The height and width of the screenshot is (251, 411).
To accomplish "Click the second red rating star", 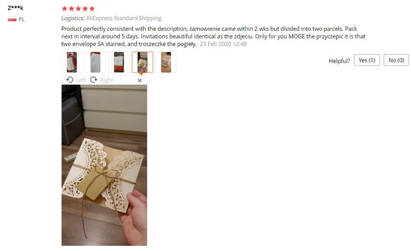I will point(71,9).
